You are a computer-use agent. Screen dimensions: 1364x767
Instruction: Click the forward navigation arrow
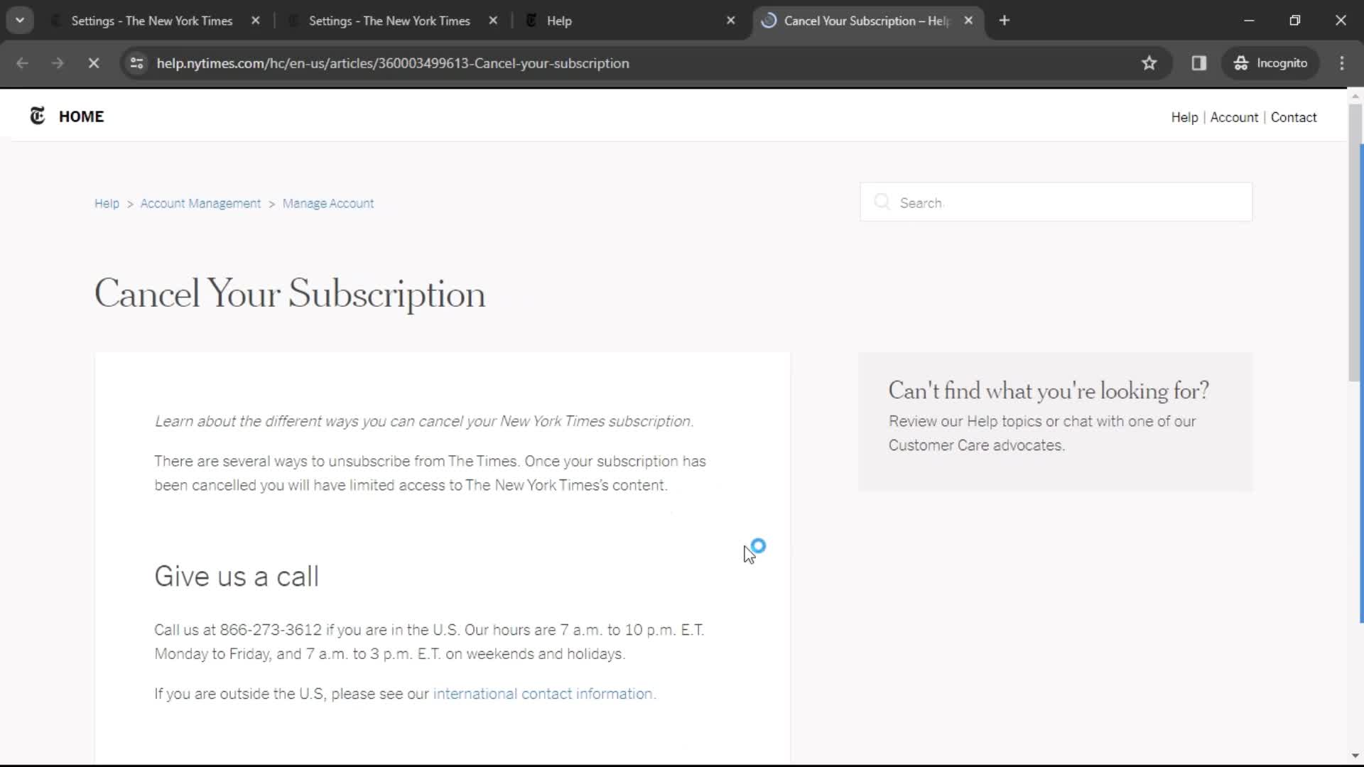click(57, 64)
